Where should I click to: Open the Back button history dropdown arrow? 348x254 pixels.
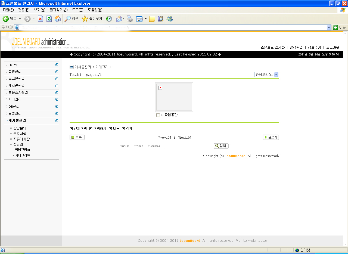[20, 19]
